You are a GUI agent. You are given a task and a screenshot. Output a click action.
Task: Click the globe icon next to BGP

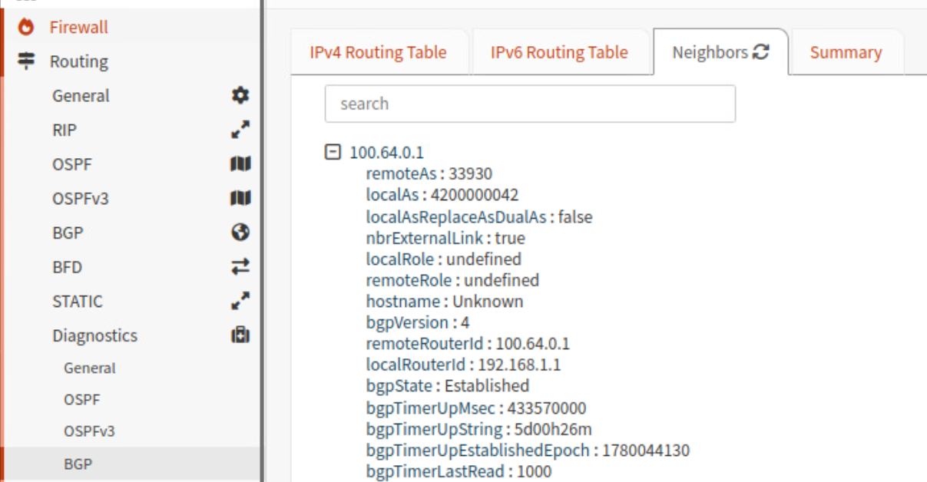click(x=240, y=233)
